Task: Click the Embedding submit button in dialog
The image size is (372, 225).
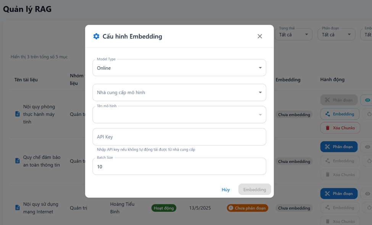Action: 254,190
